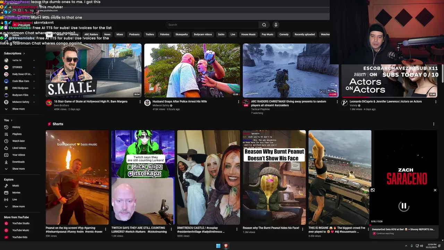Select the Comedy filter chip
The width and height of the screenshot is (444, 250).
coord(284,34)
